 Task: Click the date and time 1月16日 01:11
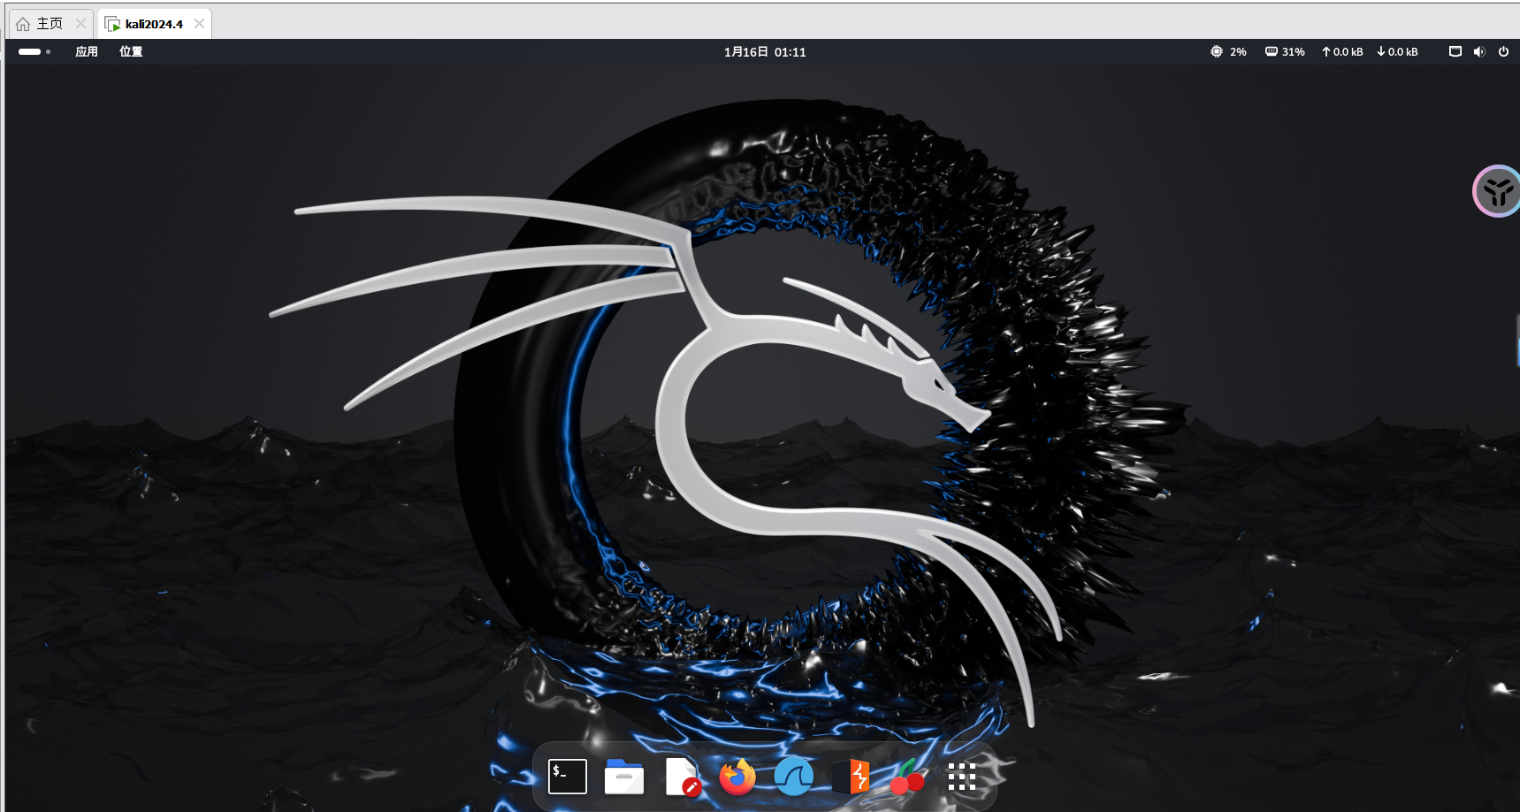pos(765,51)
